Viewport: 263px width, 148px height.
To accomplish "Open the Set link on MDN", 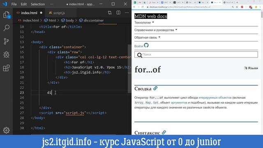I will pos(155,102).
